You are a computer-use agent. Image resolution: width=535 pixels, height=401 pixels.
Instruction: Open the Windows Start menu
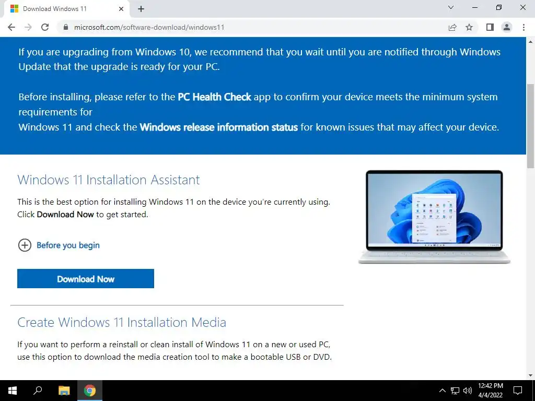(x=13, y=391)
